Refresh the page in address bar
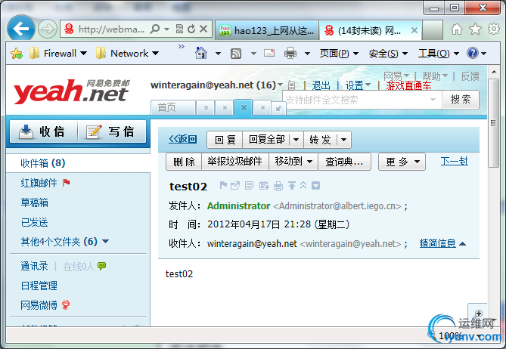Viewport: 506px width, 349px height. [x=191, y=29]
